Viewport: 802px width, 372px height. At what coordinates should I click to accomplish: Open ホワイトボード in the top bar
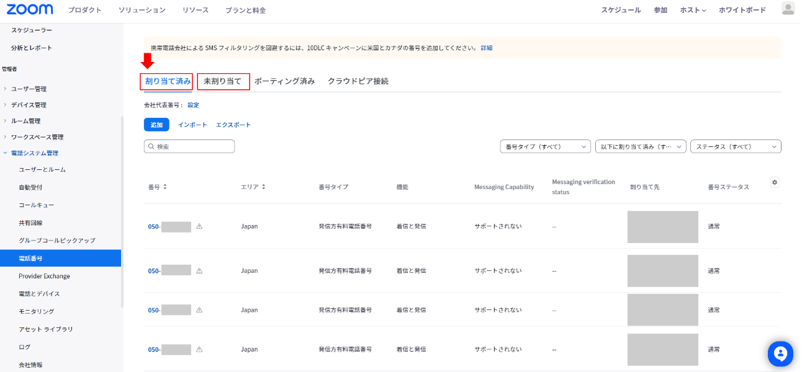pyautogui.click(x=742, y=10)
